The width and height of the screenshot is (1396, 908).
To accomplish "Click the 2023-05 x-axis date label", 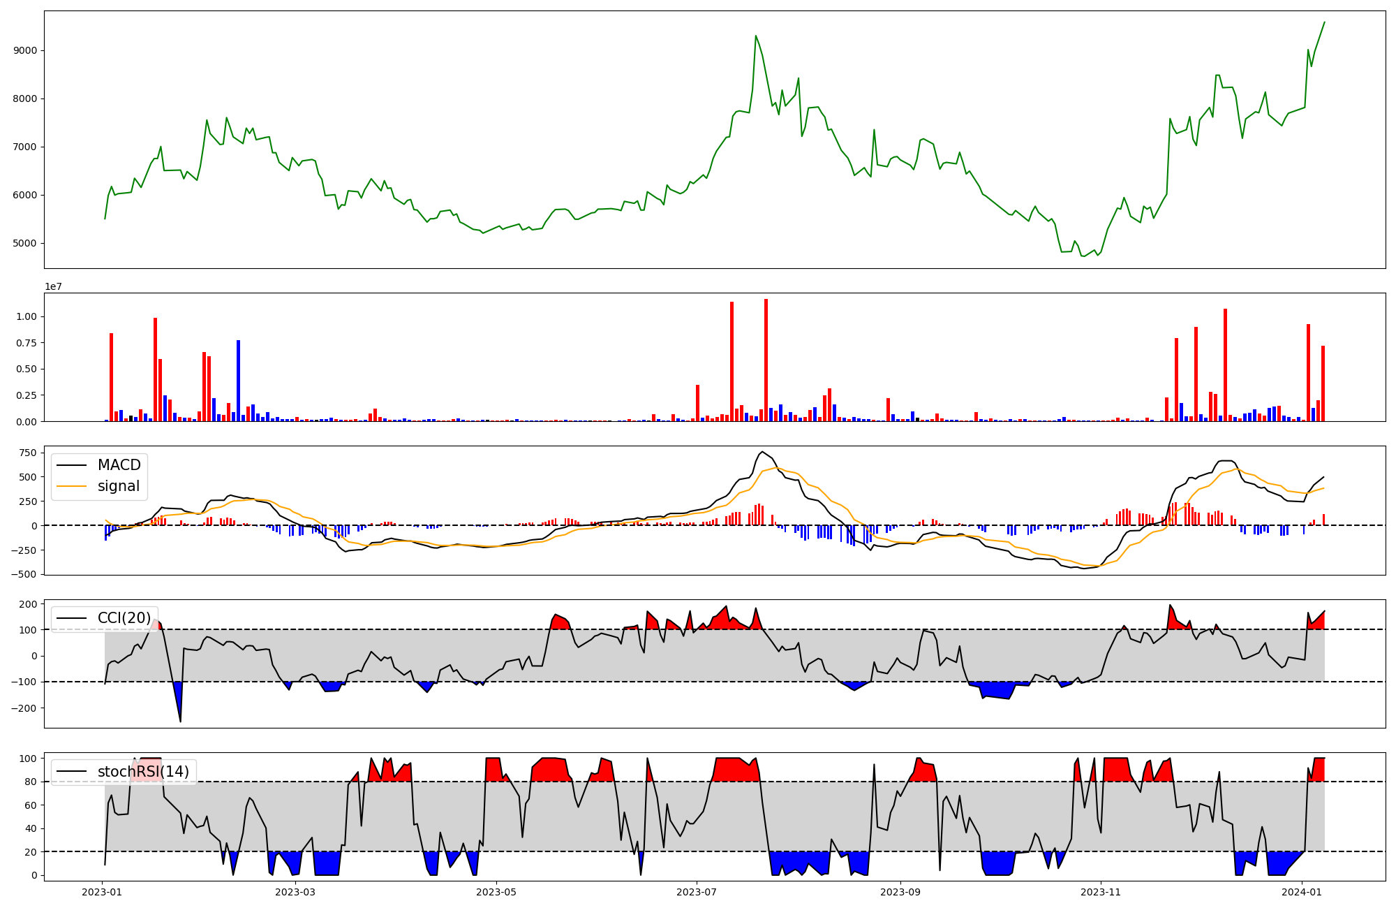I will [x=496, y=892].
